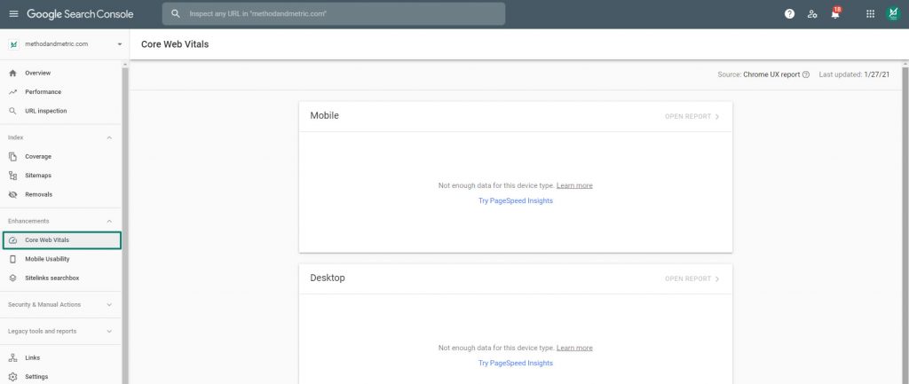The height and width of the screenshot is (384, 909).
Task: Click Try PageSpeed Insights in Desktop card
Action: point(516,363)
